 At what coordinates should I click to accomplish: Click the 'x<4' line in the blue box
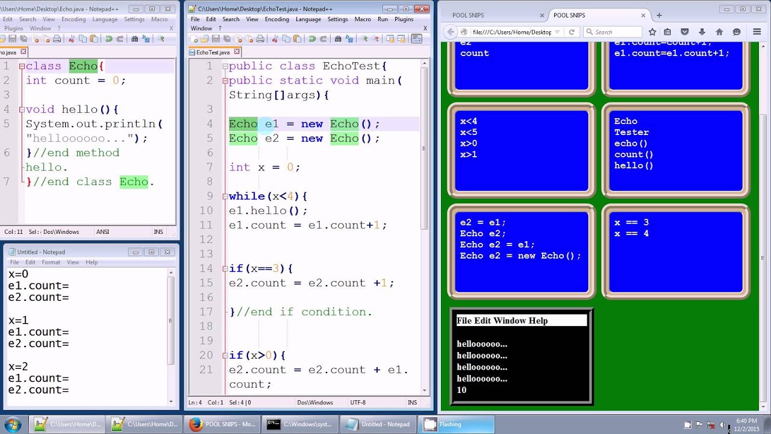[x=469, y=121]
